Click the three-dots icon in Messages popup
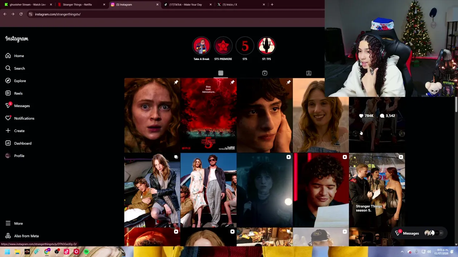The height and width of the screenshot is (257, 458). 441,233
